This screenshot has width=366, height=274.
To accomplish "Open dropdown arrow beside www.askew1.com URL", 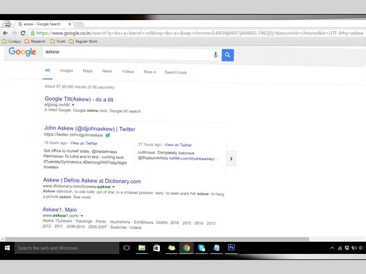I will [82, 216].
